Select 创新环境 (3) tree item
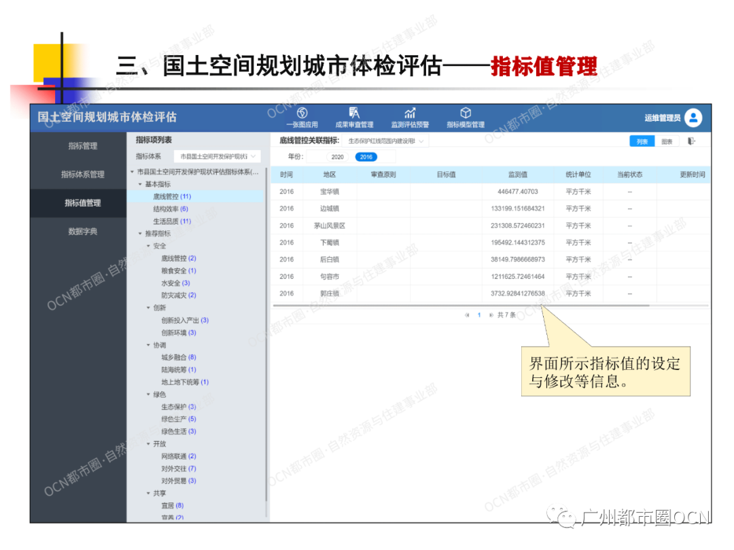 coord(178,333)
